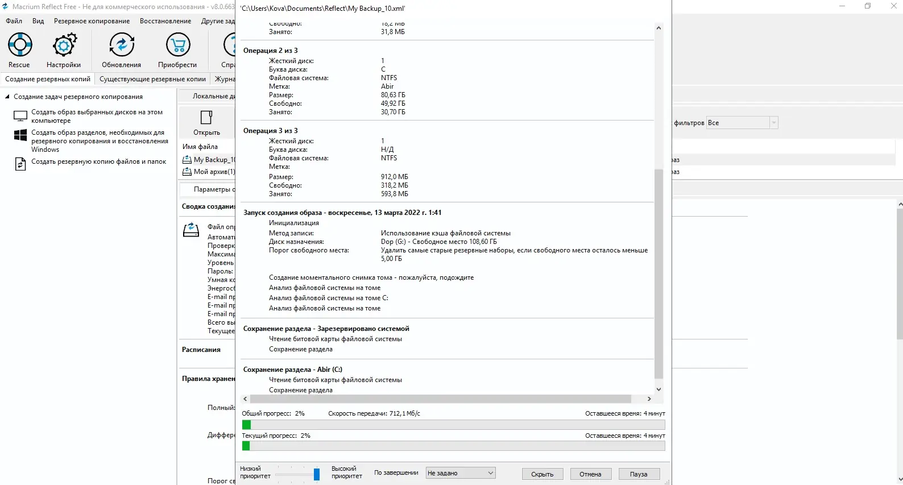Click 'Dop (G:) - Свободное место 108,60 ГБ'

[x=439, y=242]
